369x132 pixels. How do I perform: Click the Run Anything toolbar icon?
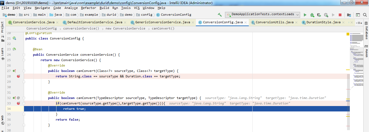[x=358, y=15]
